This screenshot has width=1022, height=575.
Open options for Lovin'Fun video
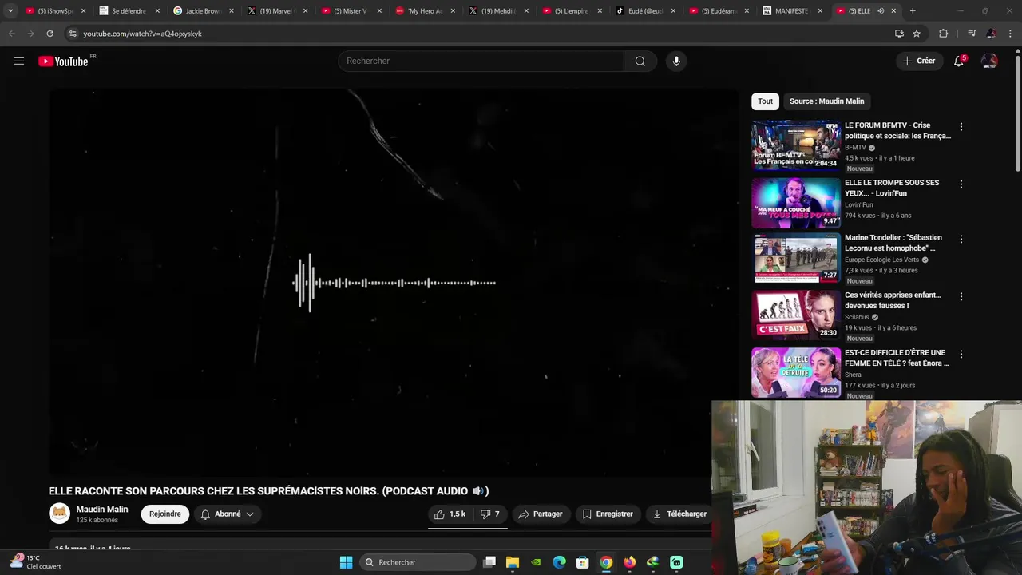tap(961, 184)
